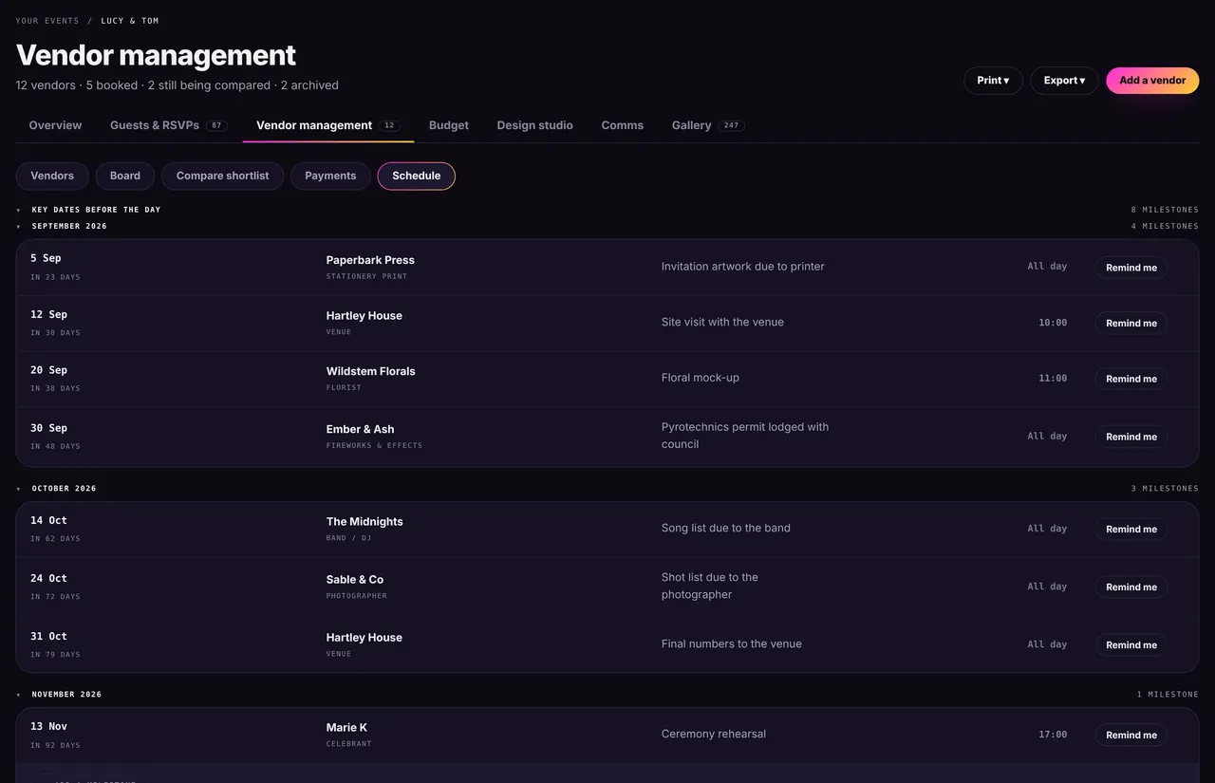
Task: Go to the Budget tab
Action: 449,125
